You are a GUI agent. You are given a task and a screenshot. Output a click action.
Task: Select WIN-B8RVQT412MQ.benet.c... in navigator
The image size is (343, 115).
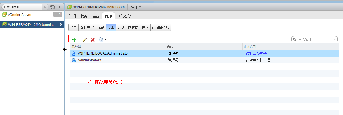click(x=32, y=24)
